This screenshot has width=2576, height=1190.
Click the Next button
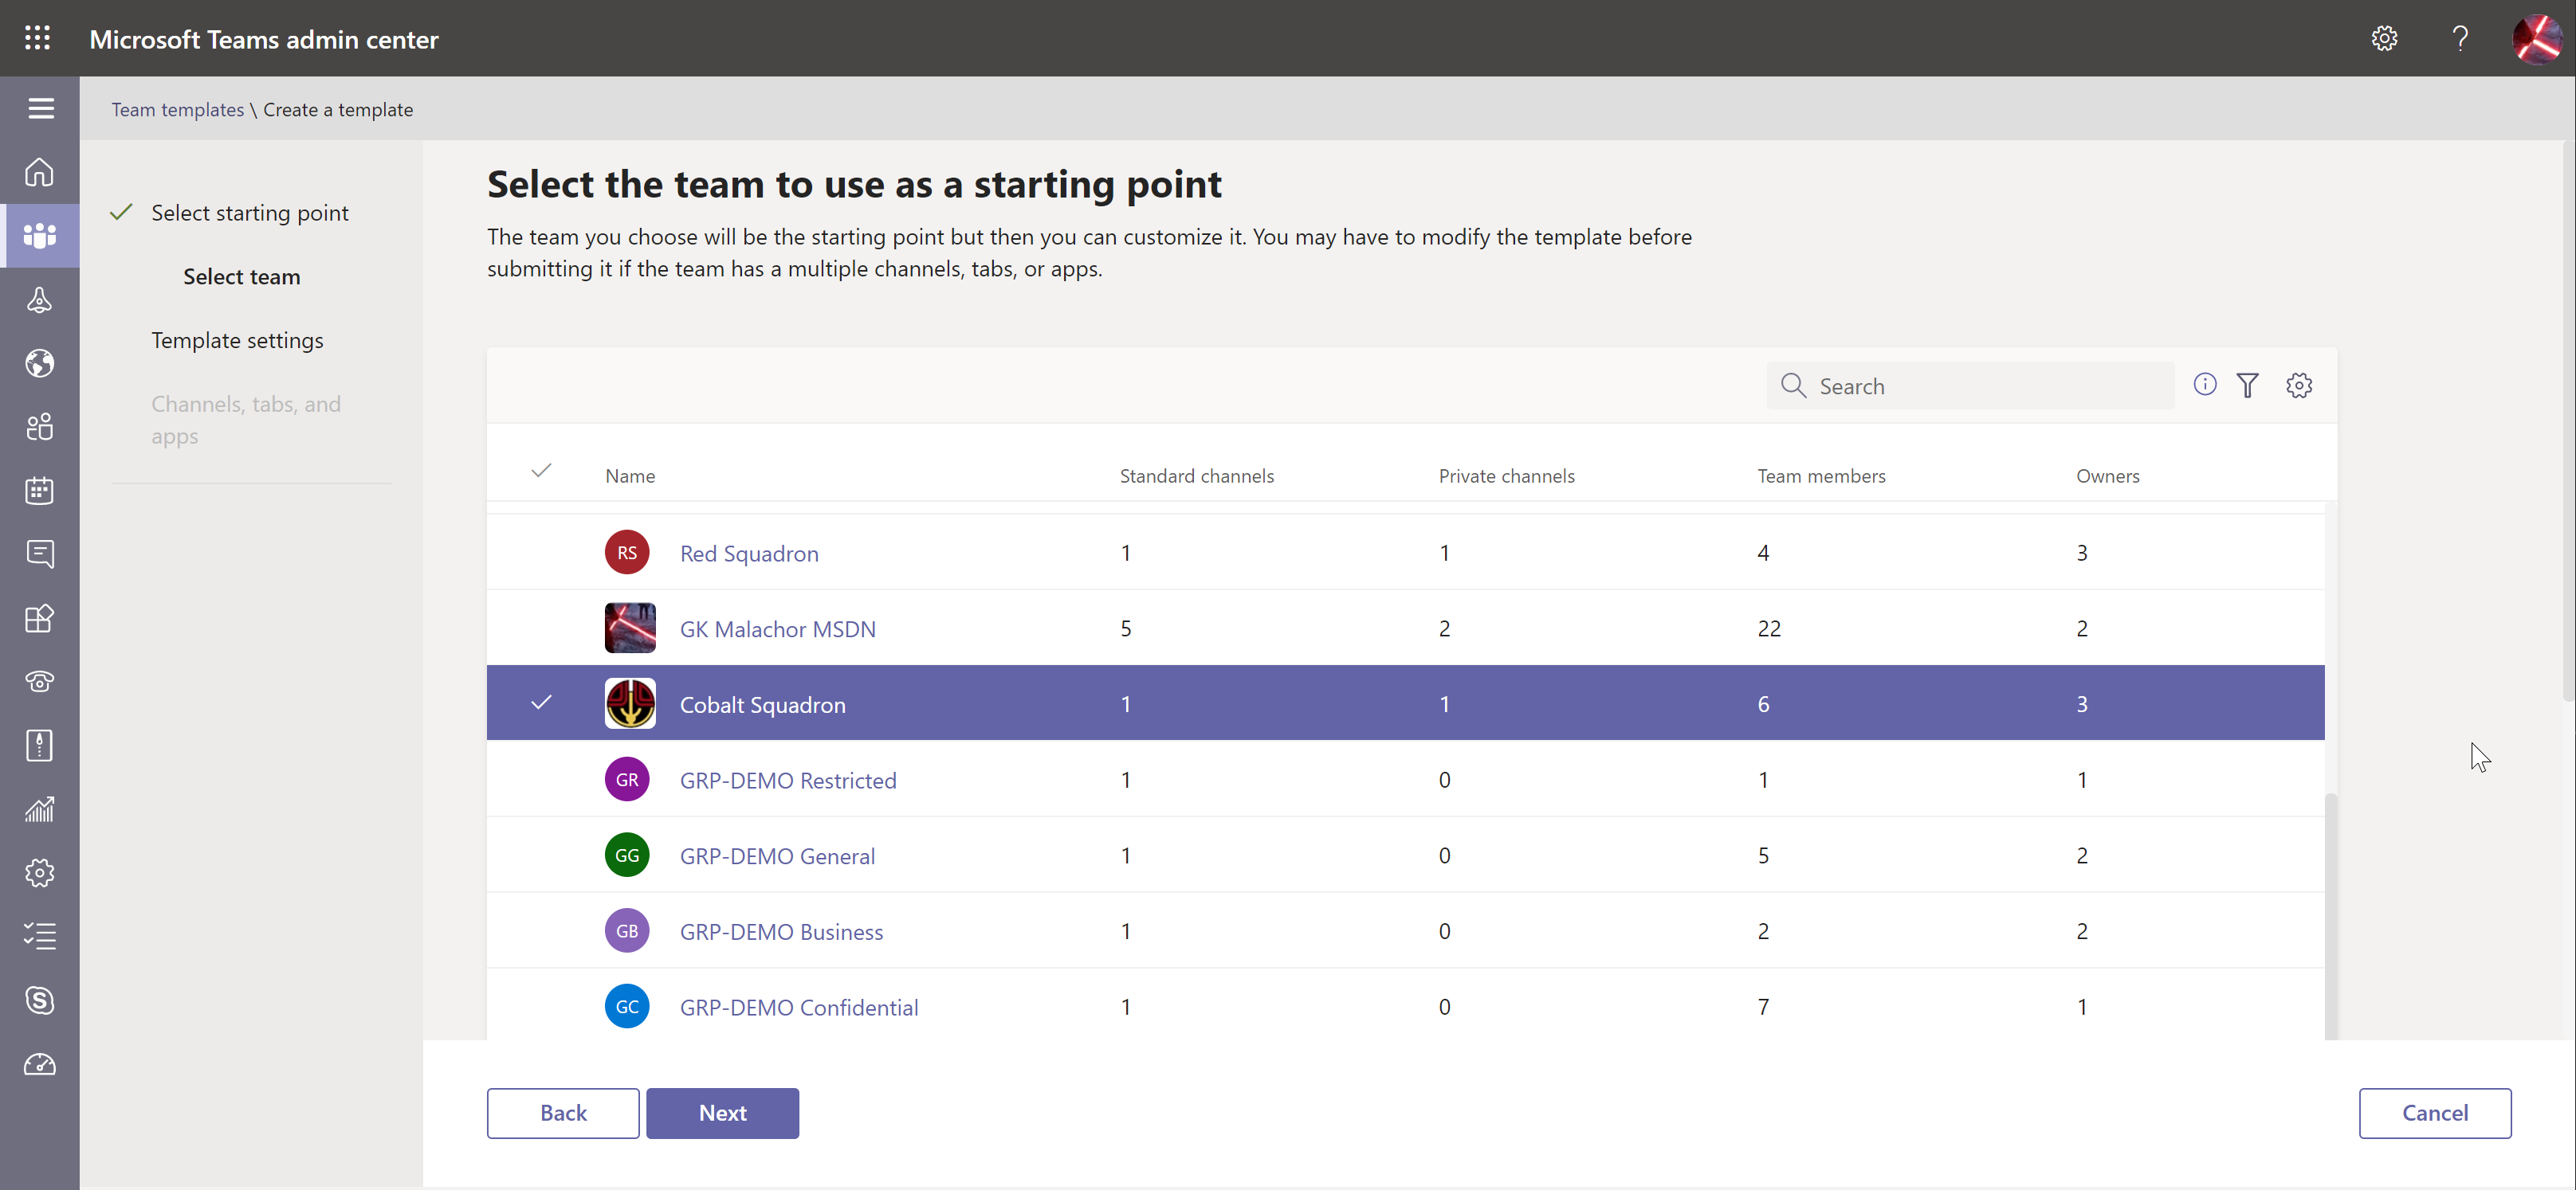coord(722,1113)
